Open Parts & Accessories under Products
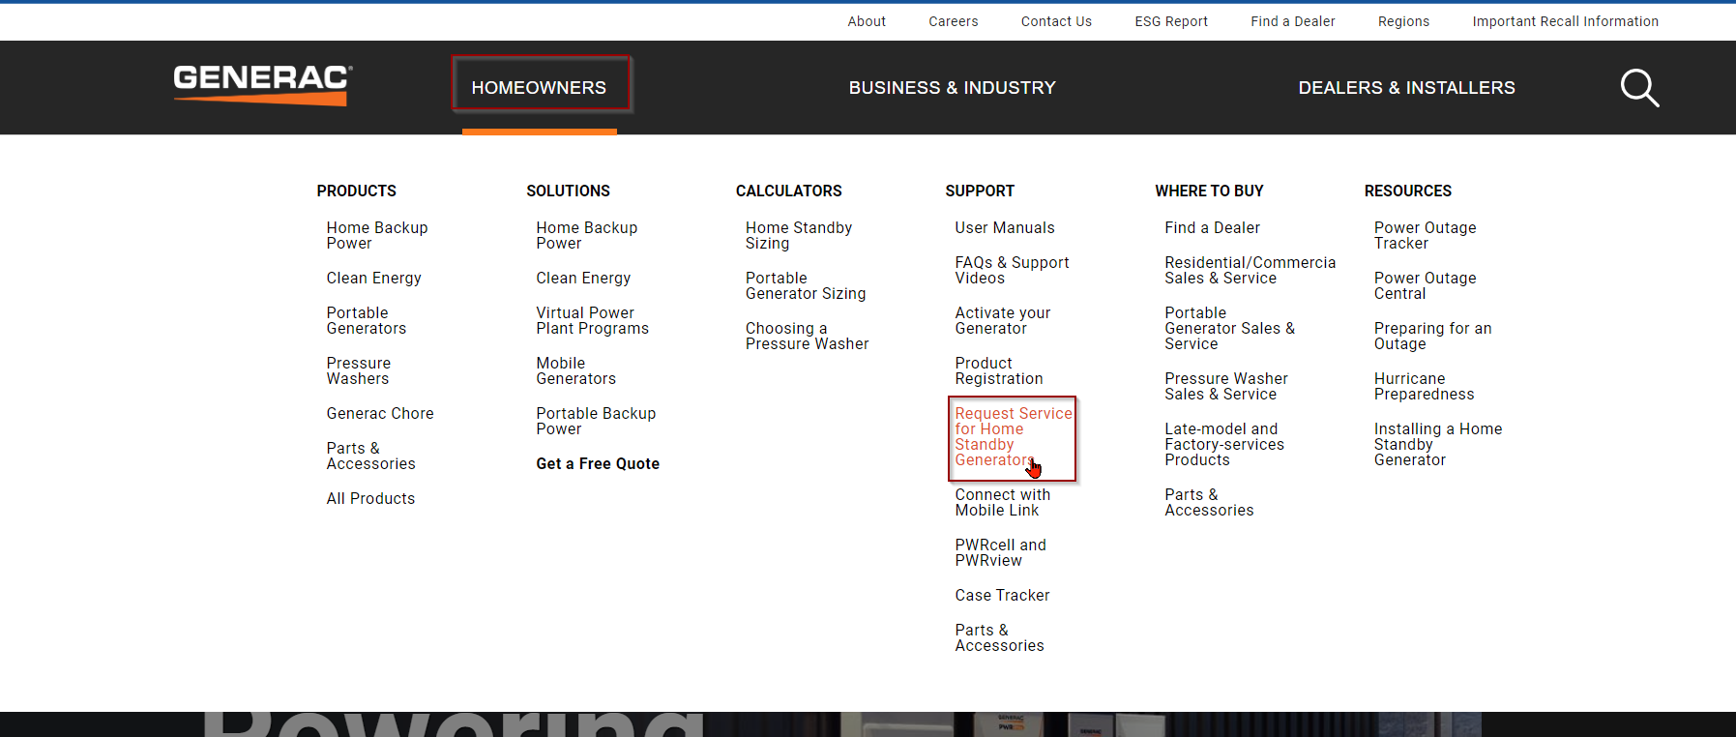Viewport: 1736px width, 737px height. click(371, 456)
